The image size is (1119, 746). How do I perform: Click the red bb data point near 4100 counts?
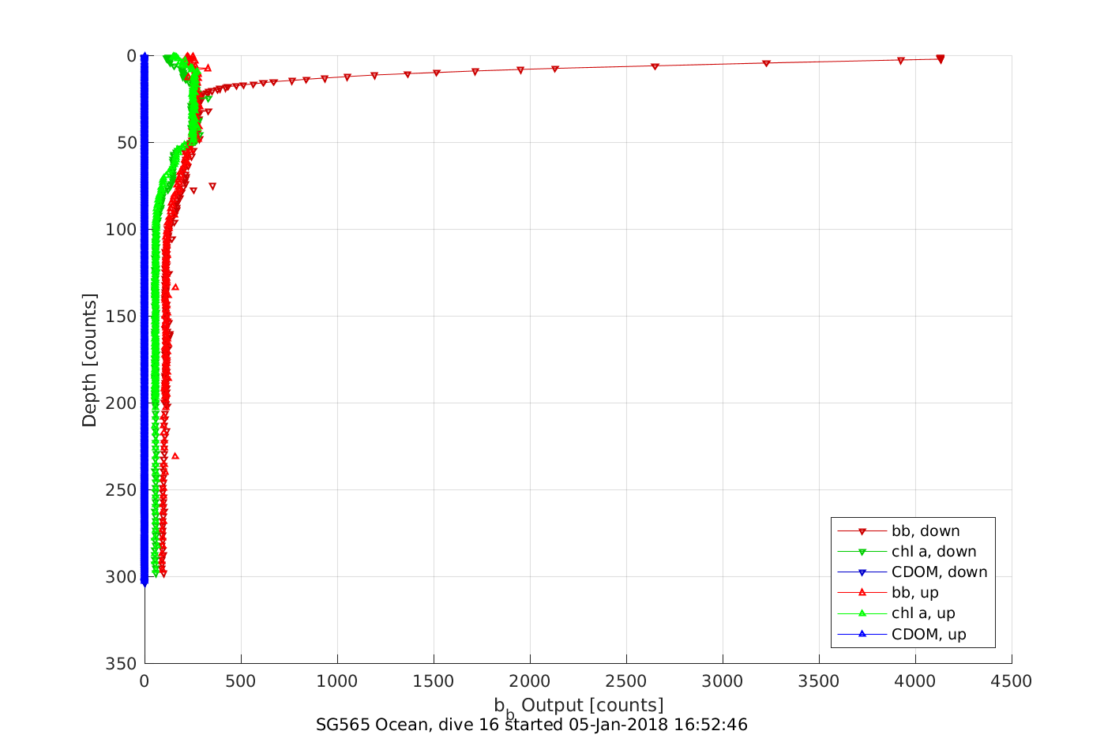[940, 59]
